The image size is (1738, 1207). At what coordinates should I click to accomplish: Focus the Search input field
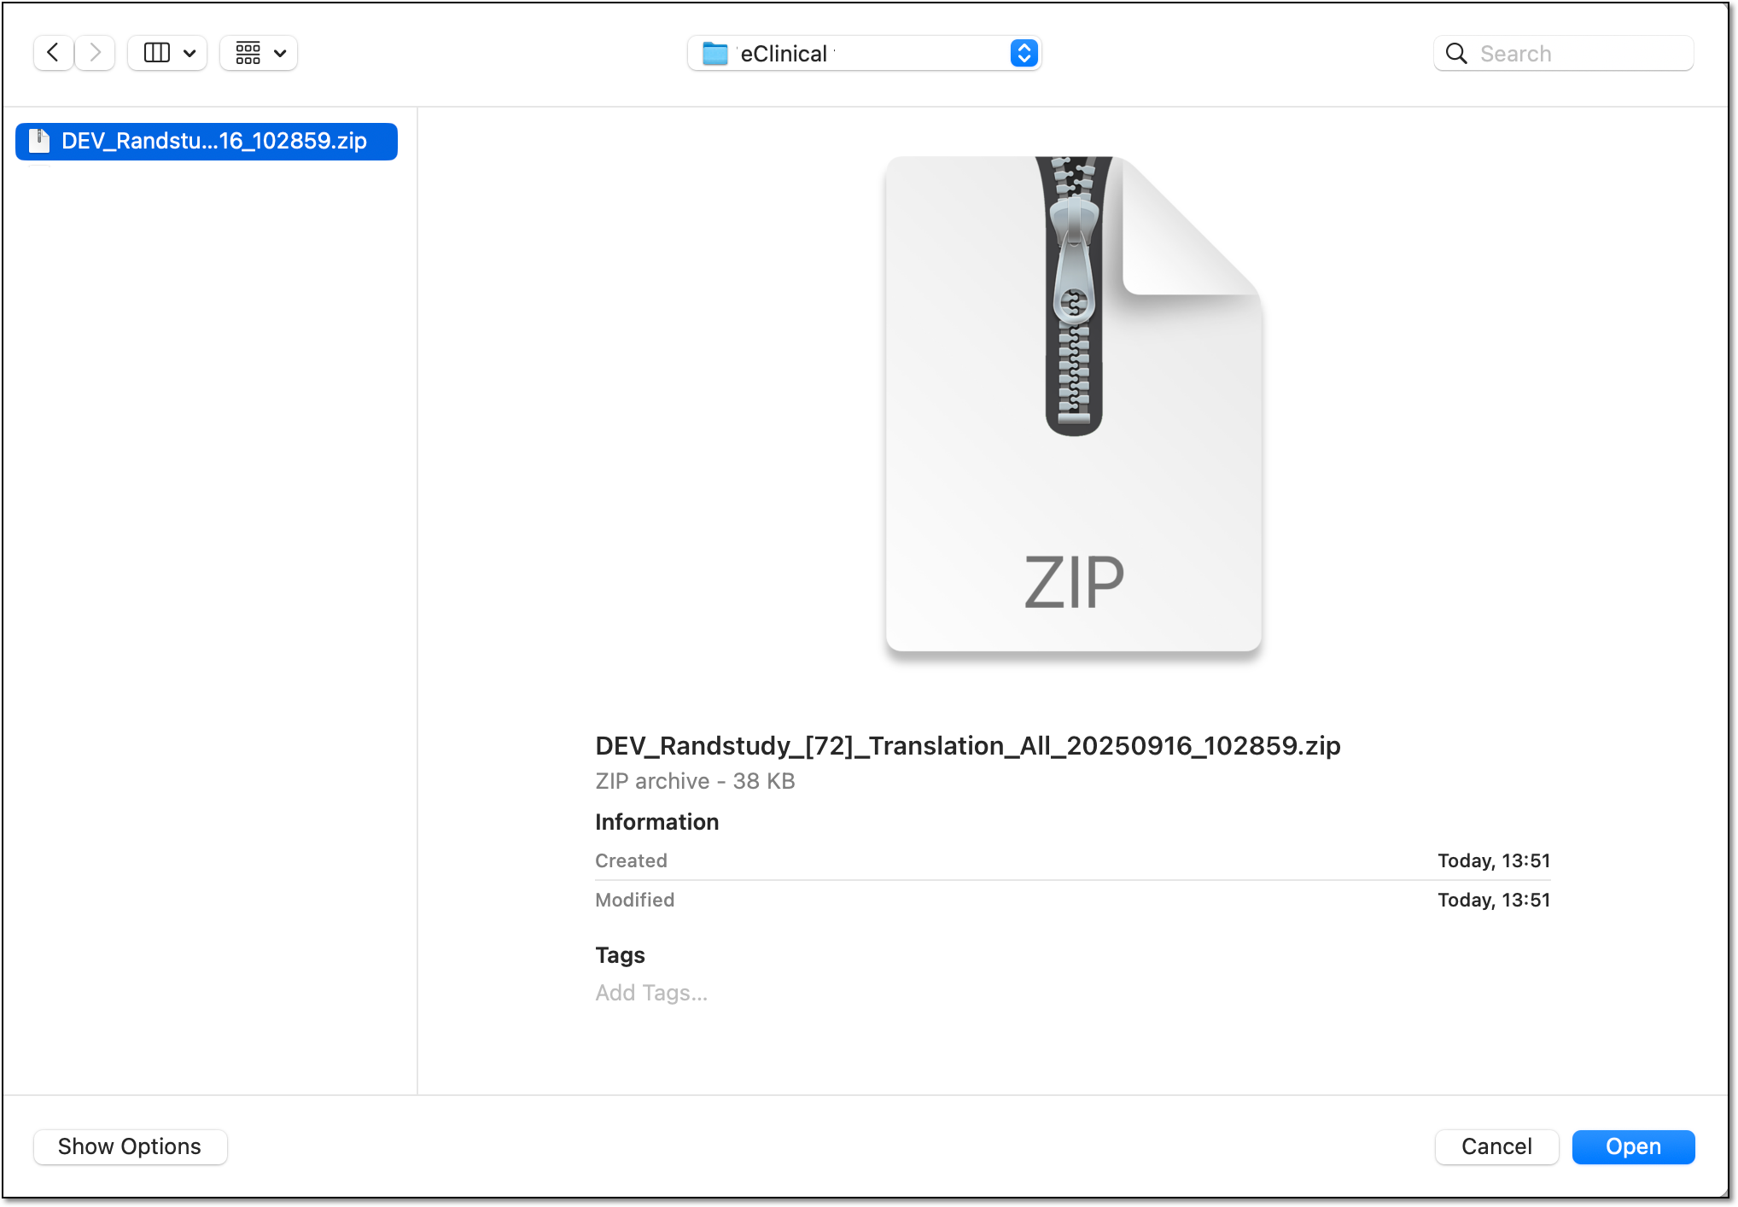[1564, 54]
